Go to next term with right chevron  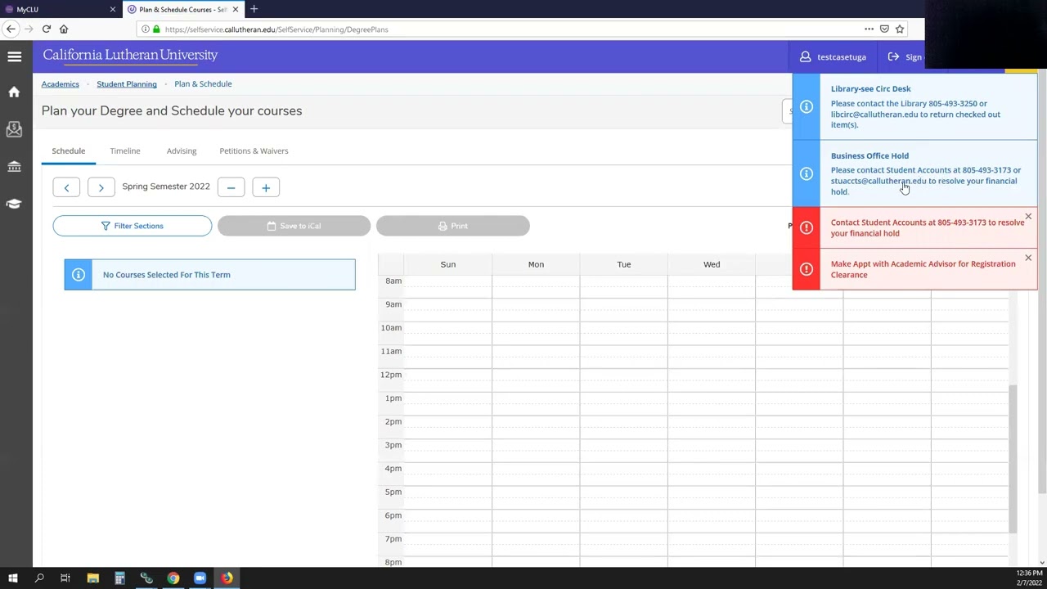coord(101,187)
